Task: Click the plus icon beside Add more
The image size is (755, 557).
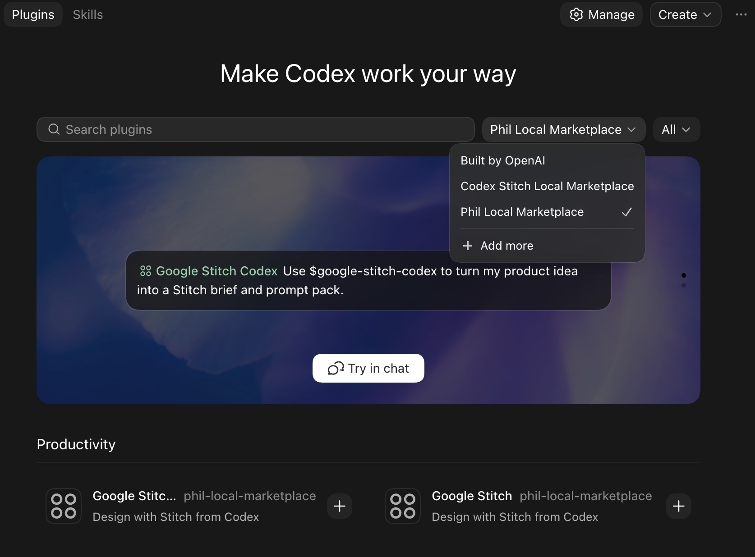Action: coord(468,246)
